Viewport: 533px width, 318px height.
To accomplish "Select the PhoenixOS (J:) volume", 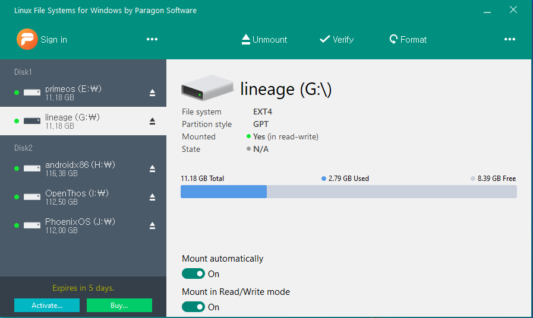I will (83, 225).
